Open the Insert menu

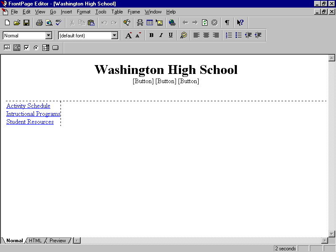[x=66, y=11]
